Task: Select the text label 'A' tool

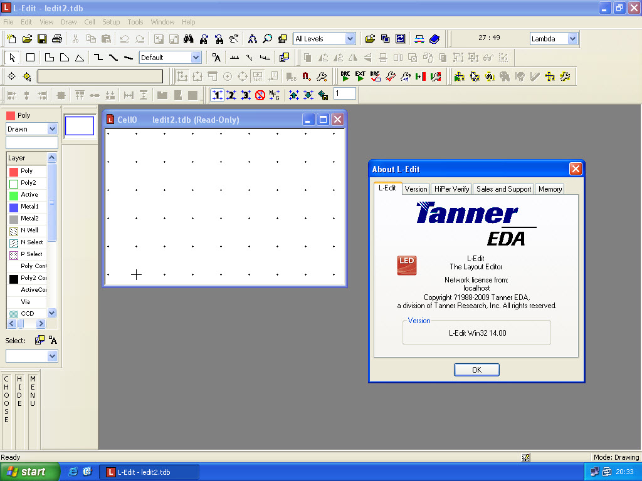Action: coord(216,58)
